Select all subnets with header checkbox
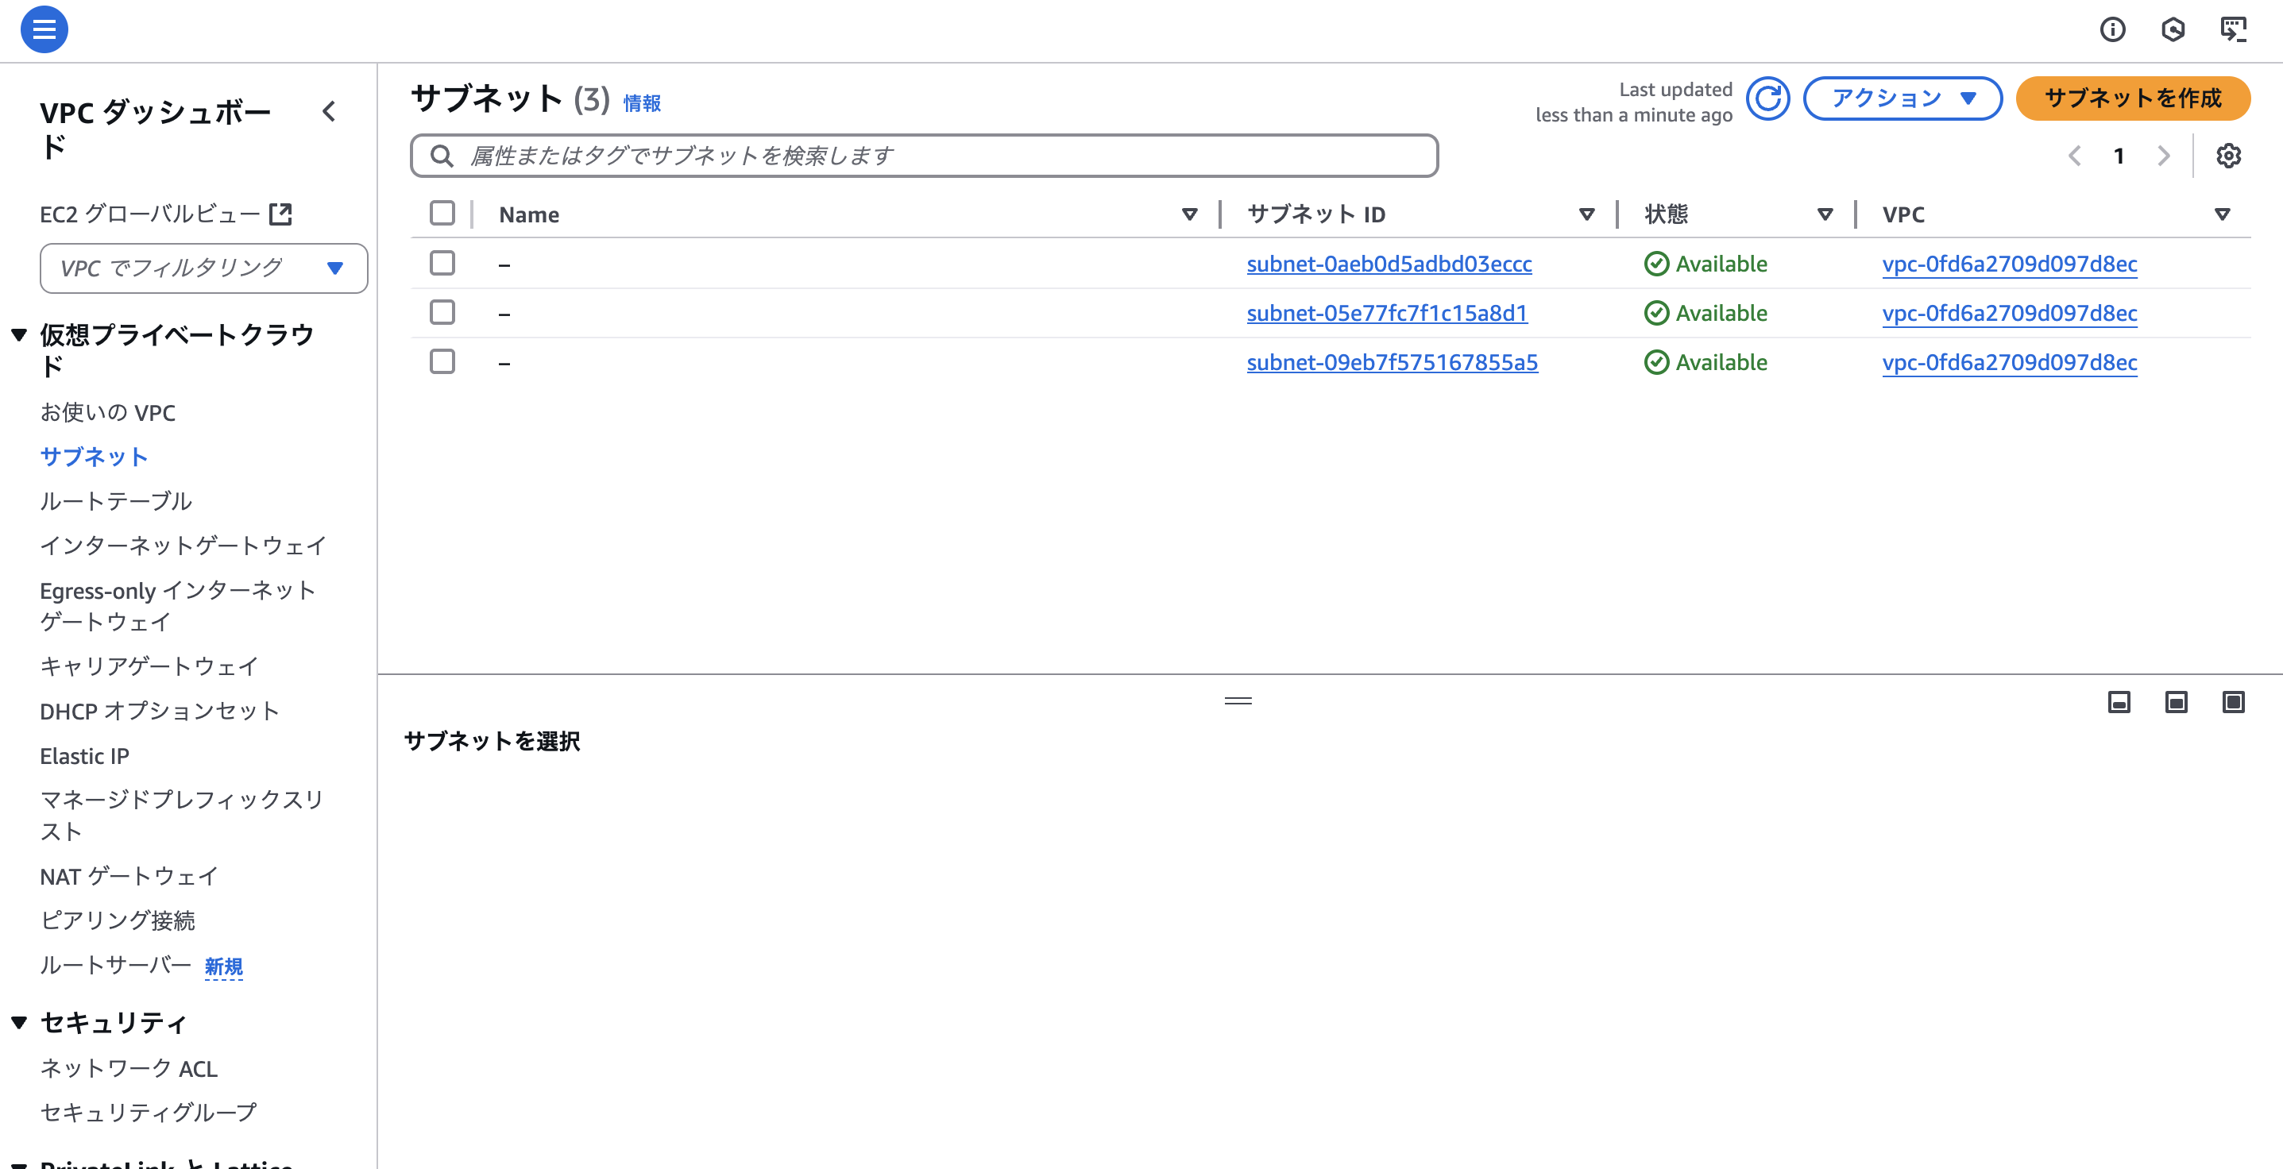The height and width of the screenshot is (1169, 2283). click(x=442, y=214)
